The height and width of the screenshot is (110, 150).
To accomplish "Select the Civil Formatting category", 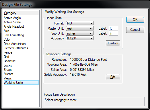I will click(21, 35).
